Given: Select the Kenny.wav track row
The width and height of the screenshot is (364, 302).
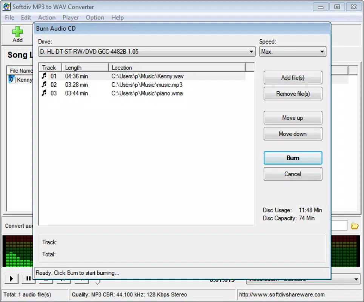Looking at the screenshot, I should (142, 76).
